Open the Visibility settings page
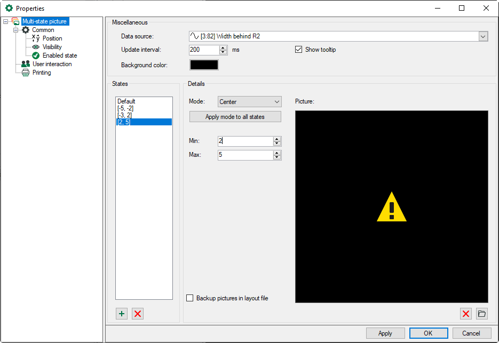This screenshot has height=343, width=499. (52, 47)
